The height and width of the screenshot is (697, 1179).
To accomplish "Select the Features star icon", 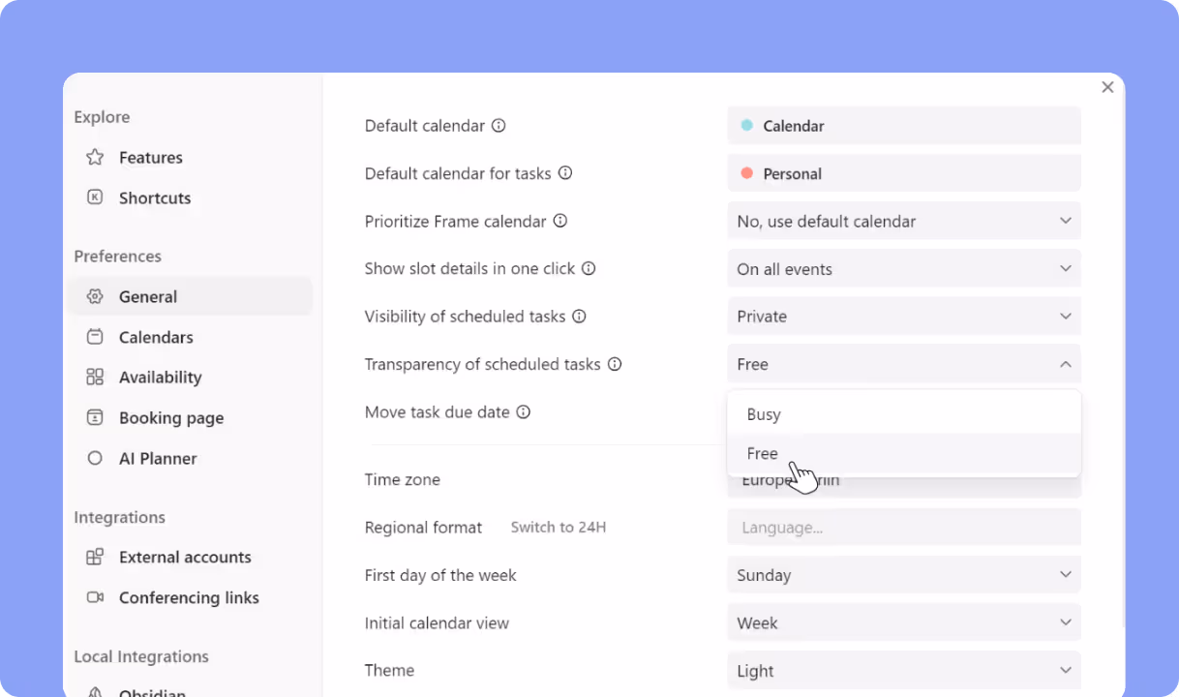I will click(x=94, y=157).
